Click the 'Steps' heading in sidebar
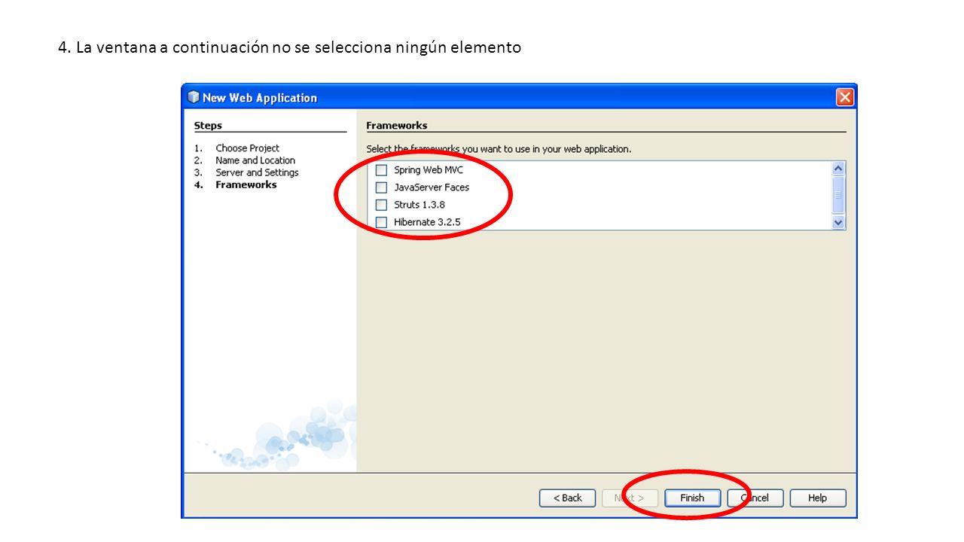964x542 pixels. pos(208,126)
